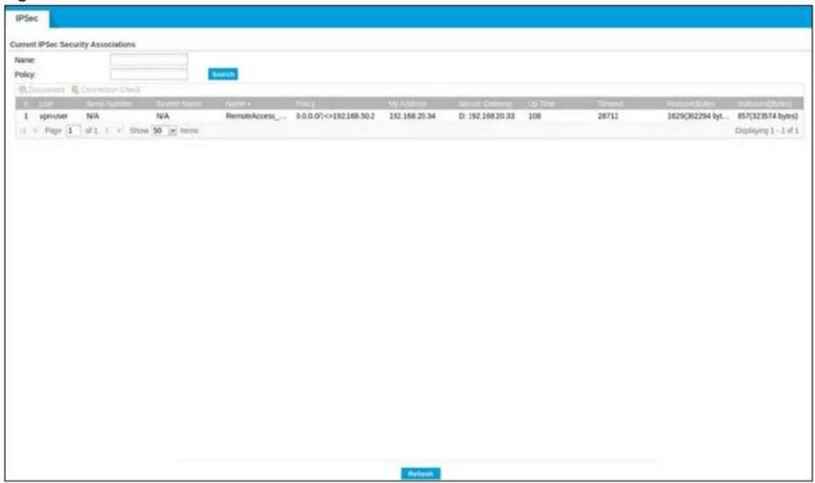
Task: Click inbound bytes cell starting 1629
Action: point(698,117)
